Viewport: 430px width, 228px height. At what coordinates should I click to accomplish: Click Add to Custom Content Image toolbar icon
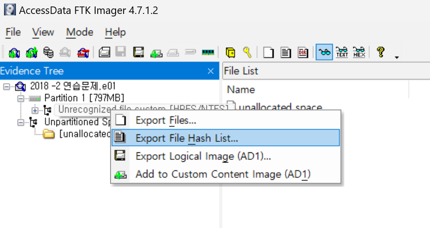(156, 53)
